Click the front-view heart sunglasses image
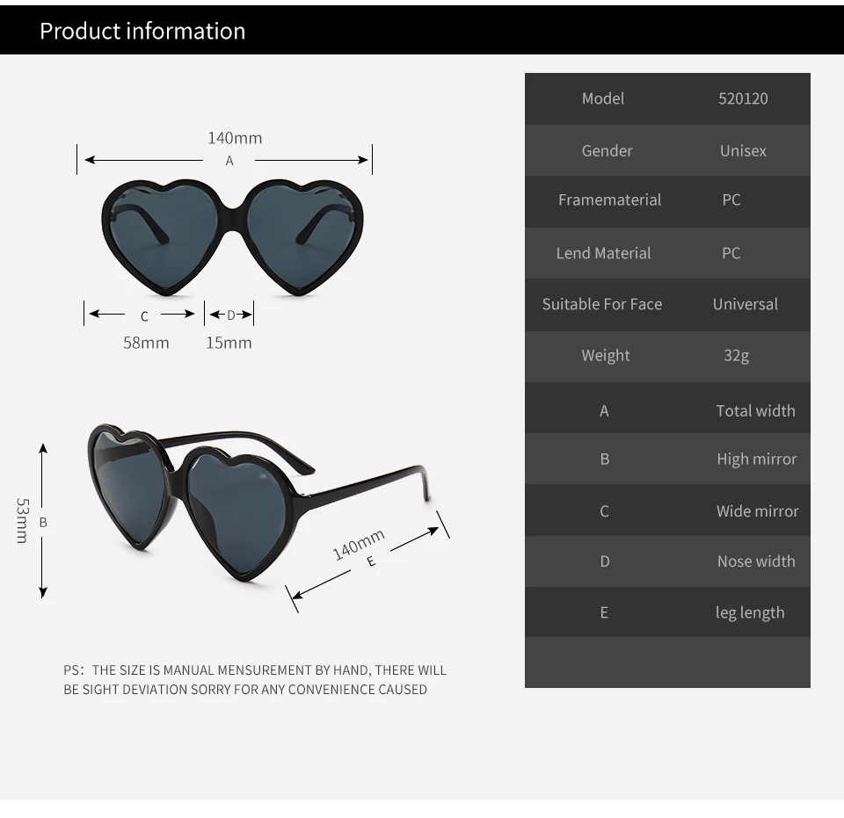 [232, 237]
